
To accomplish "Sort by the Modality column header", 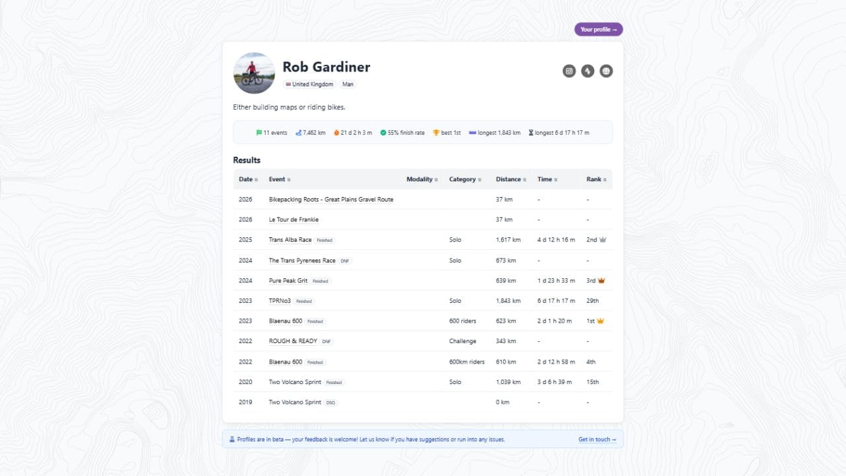I will point(422,179).
